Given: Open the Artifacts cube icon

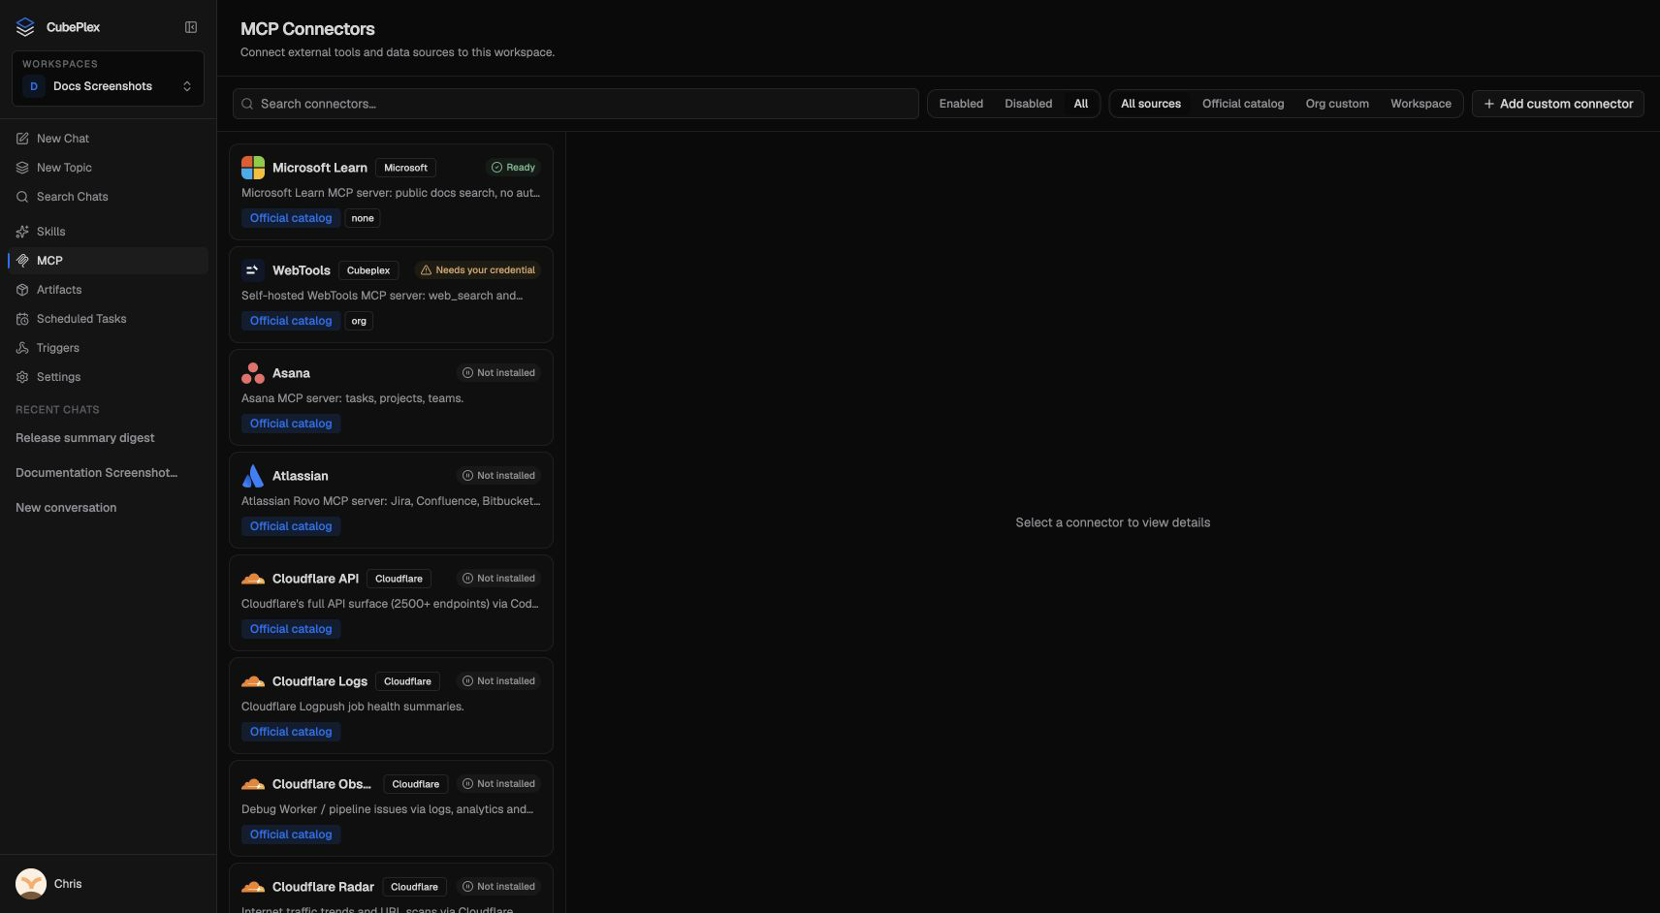Looking at the screenshot, I should pos(22,290).
